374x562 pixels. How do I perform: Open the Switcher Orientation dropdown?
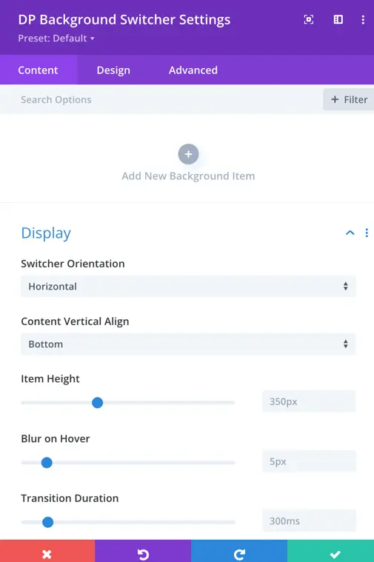(188, 286)
